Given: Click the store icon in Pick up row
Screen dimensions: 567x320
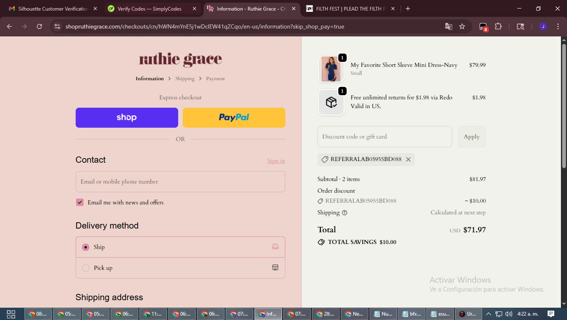Looking at the screenshot, I should [275, 267].
